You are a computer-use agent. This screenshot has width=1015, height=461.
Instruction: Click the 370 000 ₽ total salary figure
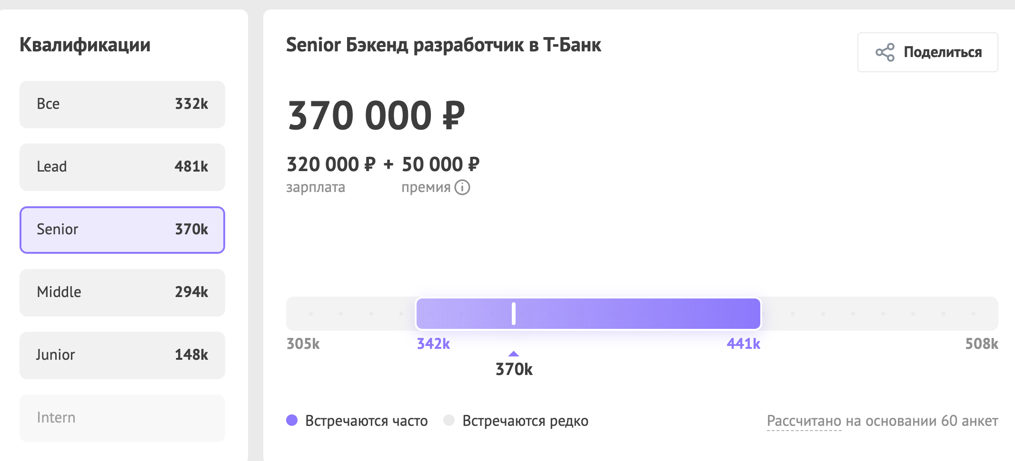tap(376, 116)
